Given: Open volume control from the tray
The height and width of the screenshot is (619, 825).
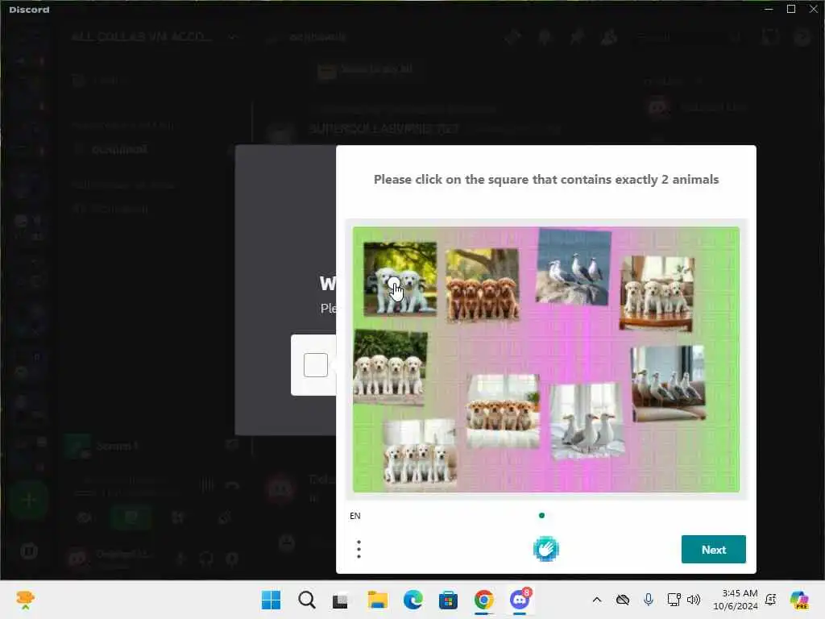Looking at the screenshot, I should click(694, 600).
